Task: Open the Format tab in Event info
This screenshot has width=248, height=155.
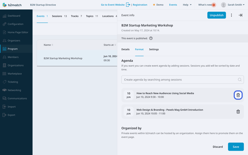Action: click(139, 49)
